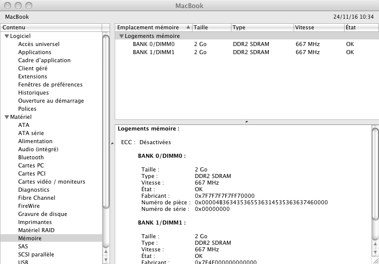Screen dimensions: 379x264
Task: Collapse the Logements mémoire group row
Action: pos(122,36)
